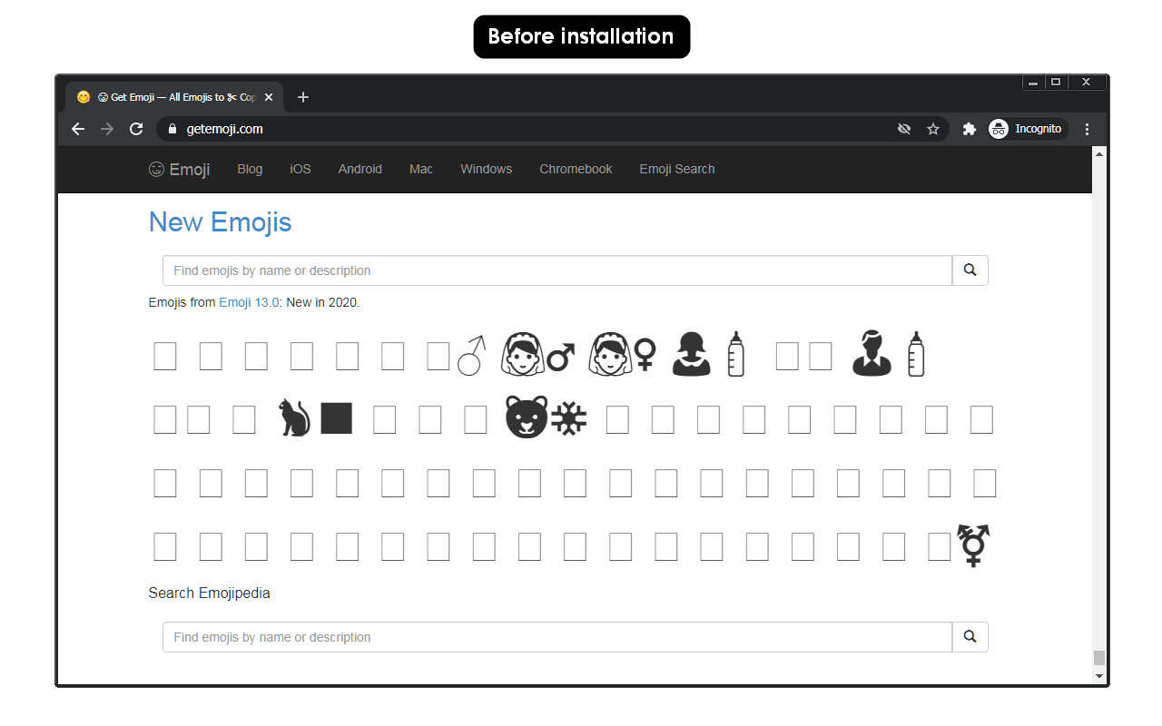Viewport: 1162px width, 726px height.
Task: Click the third-party cookies blocked eye icon
Action: pyautogui.click(x=904, y=129)
